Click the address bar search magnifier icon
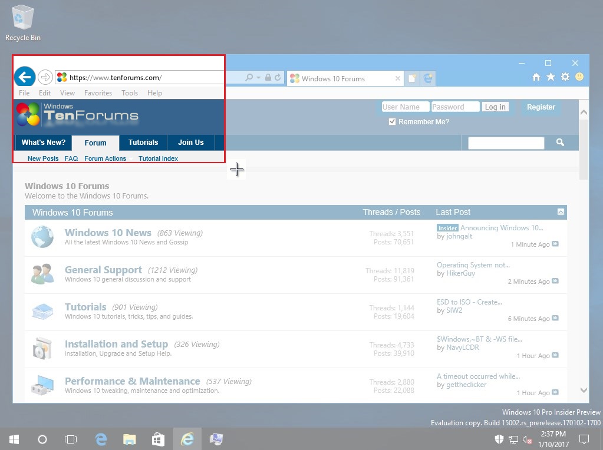This screenshot has width=603, height=450. [x=249, y=78]
